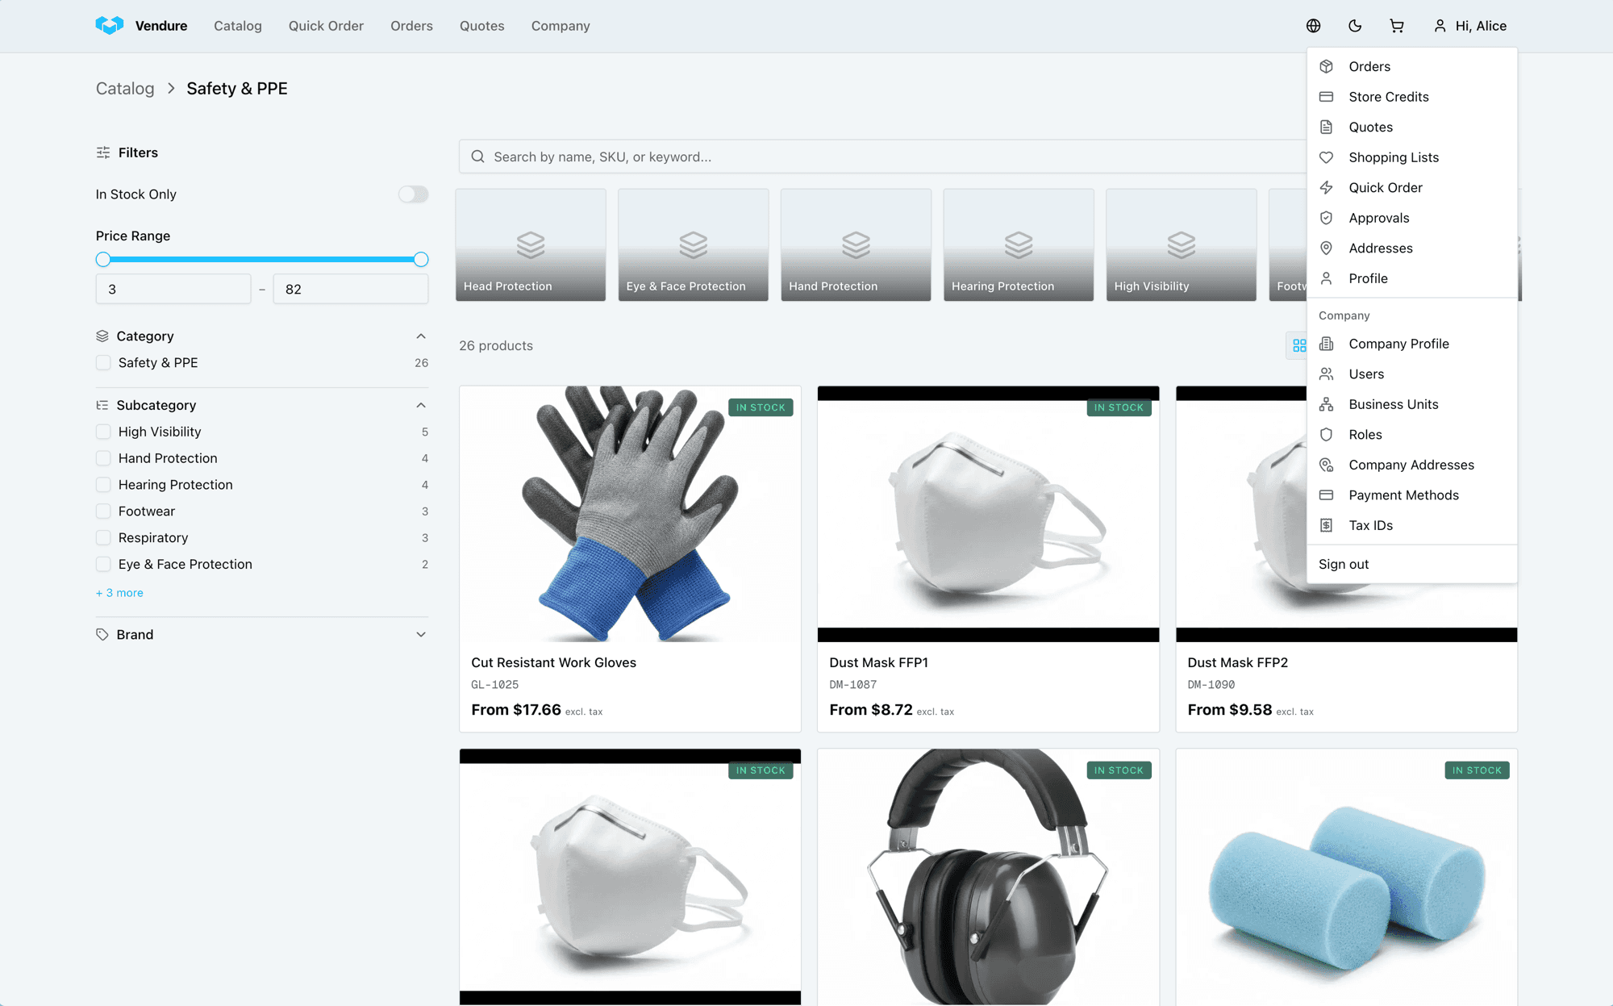Click the Company Addresses pin icon

(x=1326, y=465)
